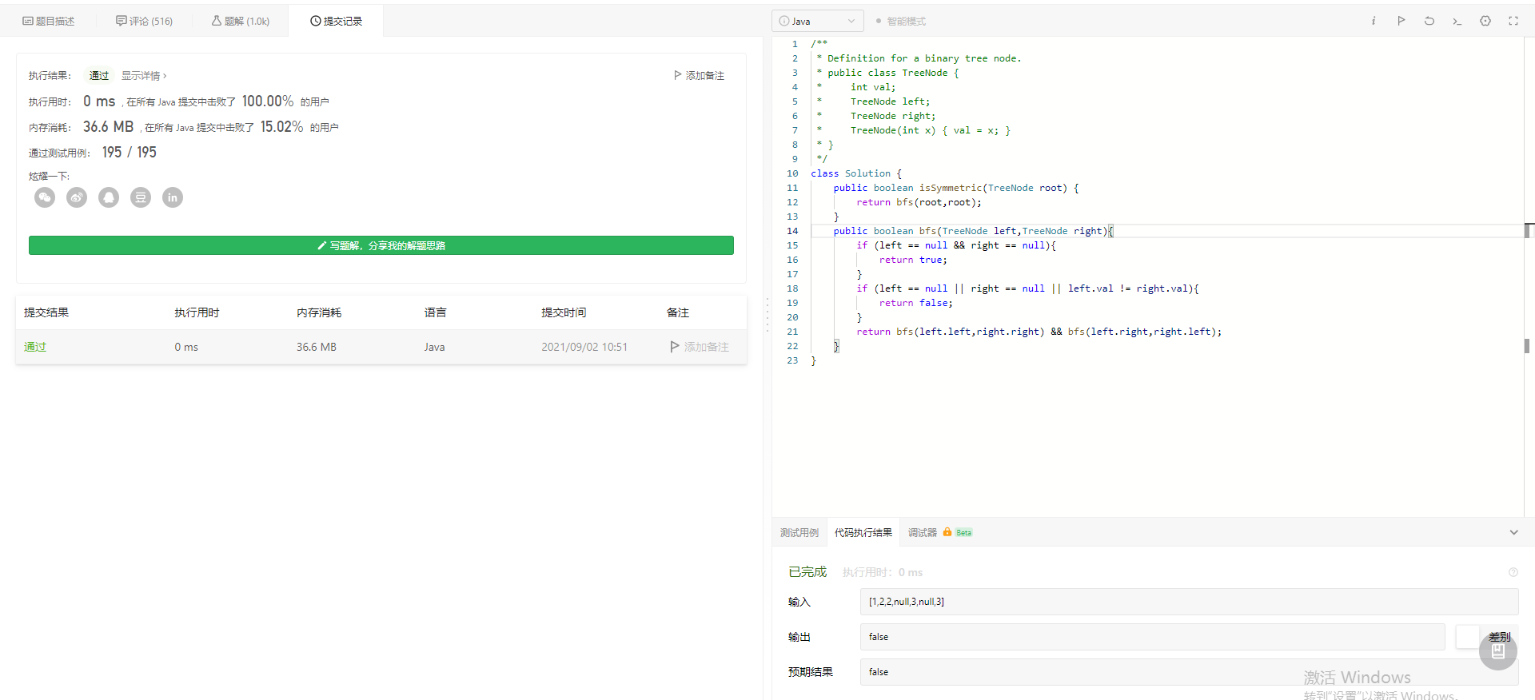Open 调试器 tab
Image resolution: width=1535 pixels, height=700 pixels.
click(x=923, y=532)
